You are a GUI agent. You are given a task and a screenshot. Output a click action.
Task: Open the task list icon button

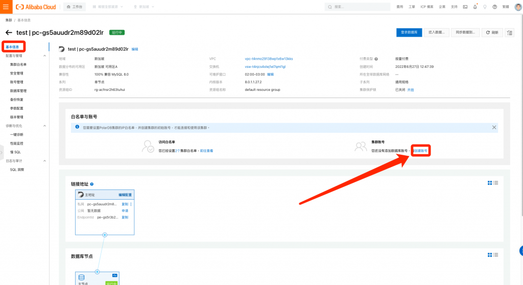(509, 32)
